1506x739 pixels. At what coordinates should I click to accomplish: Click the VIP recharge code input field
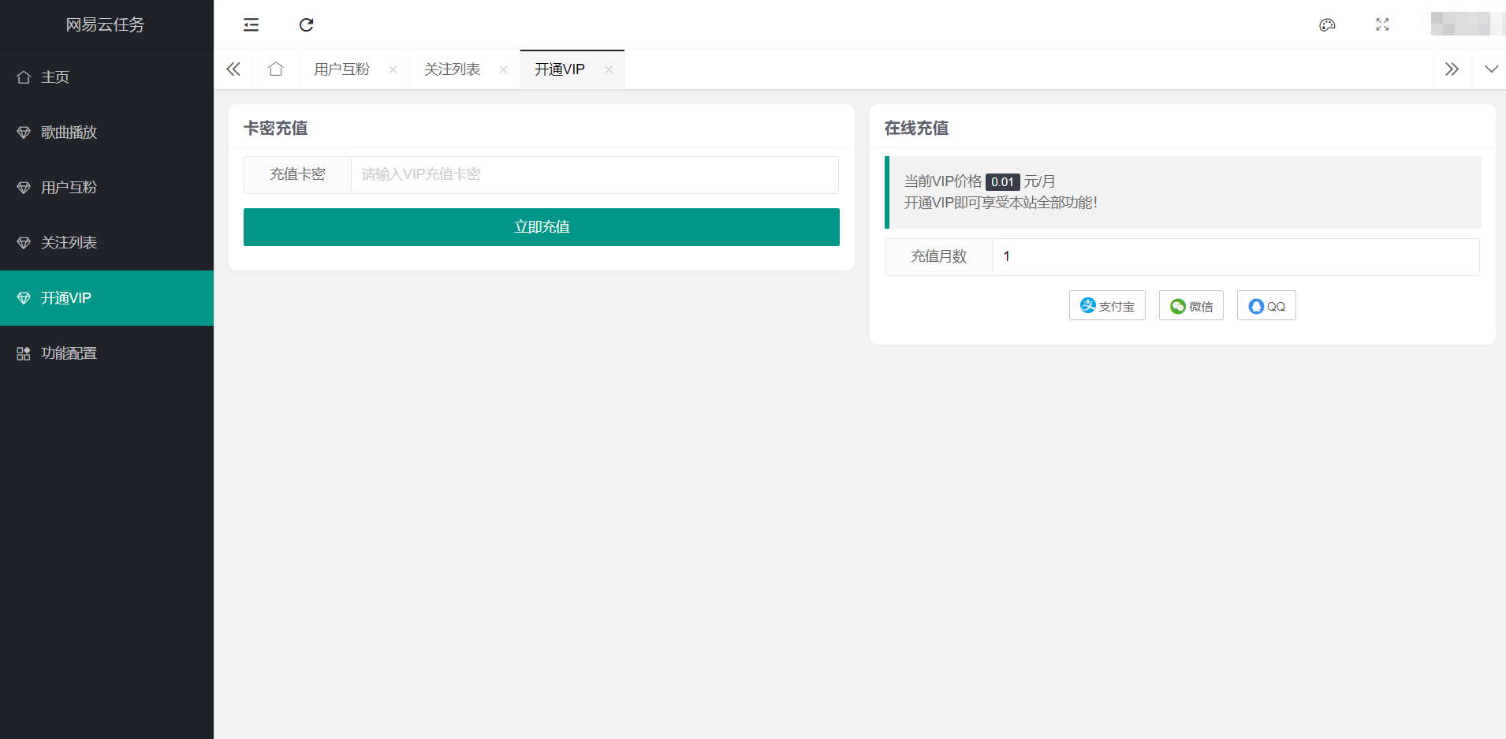[595, 174]
